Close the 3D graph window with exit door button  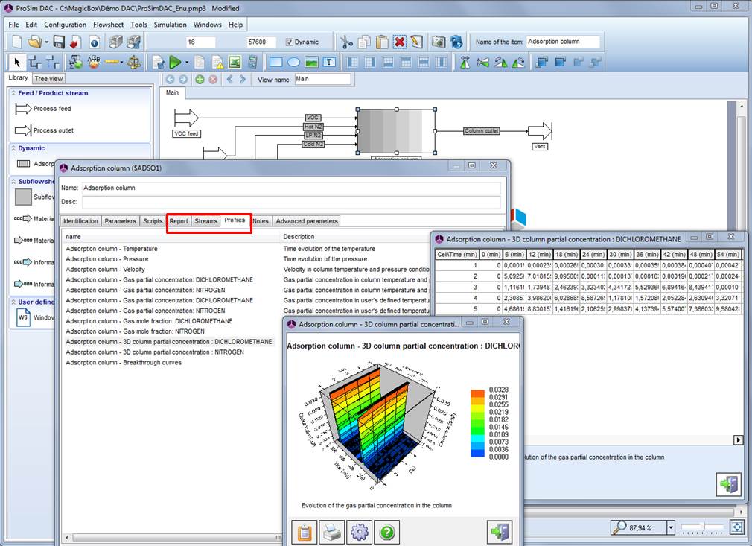[x=500, y=532]
